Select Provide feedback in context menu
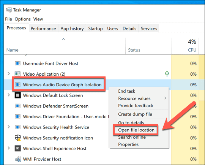Image resolution: width=205 pixels, height=165 pixels. coord(139,106)
